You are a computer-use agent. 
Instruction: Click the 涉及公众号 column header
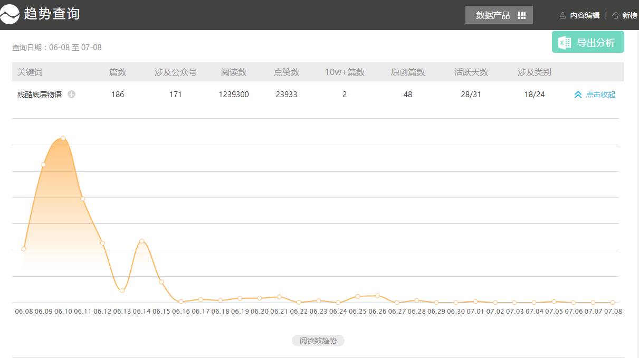pyautogui.click(x=176, y=72)
